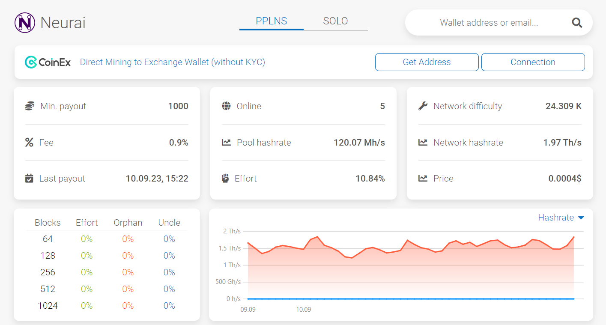Click the chart icon beside Pool hashrate
Screen dimensions: 606x325
pyautogui.click(x=226, y=142)
